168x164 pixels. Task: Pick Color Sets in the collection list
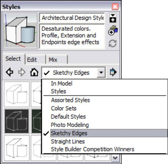64,108
